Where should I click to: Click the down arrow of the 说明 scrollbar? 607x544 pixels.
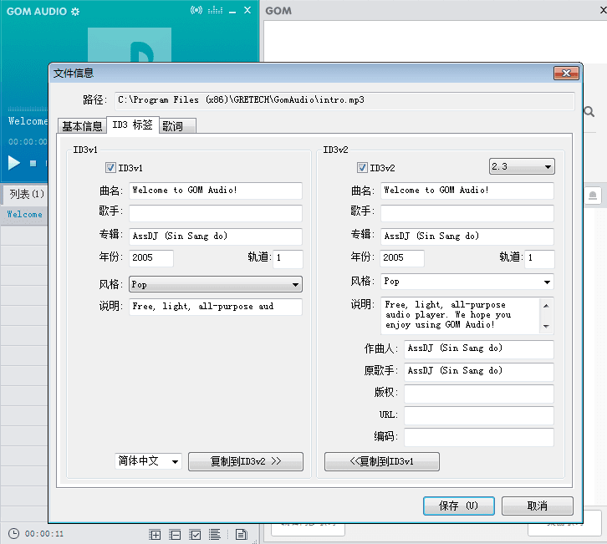pos(546,326)
